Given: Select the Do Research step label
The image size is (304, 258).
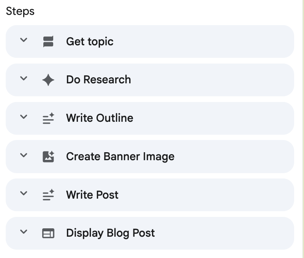Looking at the screenshot, I should [x=98, y=80].
